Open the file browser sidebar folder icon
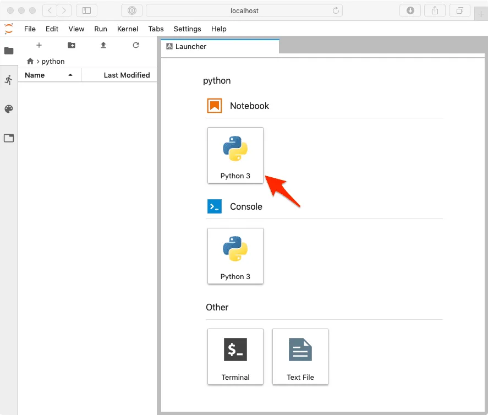This screenshot has height=415, width=488. point(9,51)
